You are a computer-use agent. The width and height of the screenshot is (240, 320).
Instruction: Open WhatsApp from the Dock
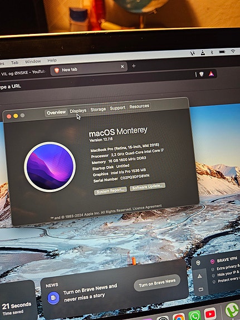(194, 316)
